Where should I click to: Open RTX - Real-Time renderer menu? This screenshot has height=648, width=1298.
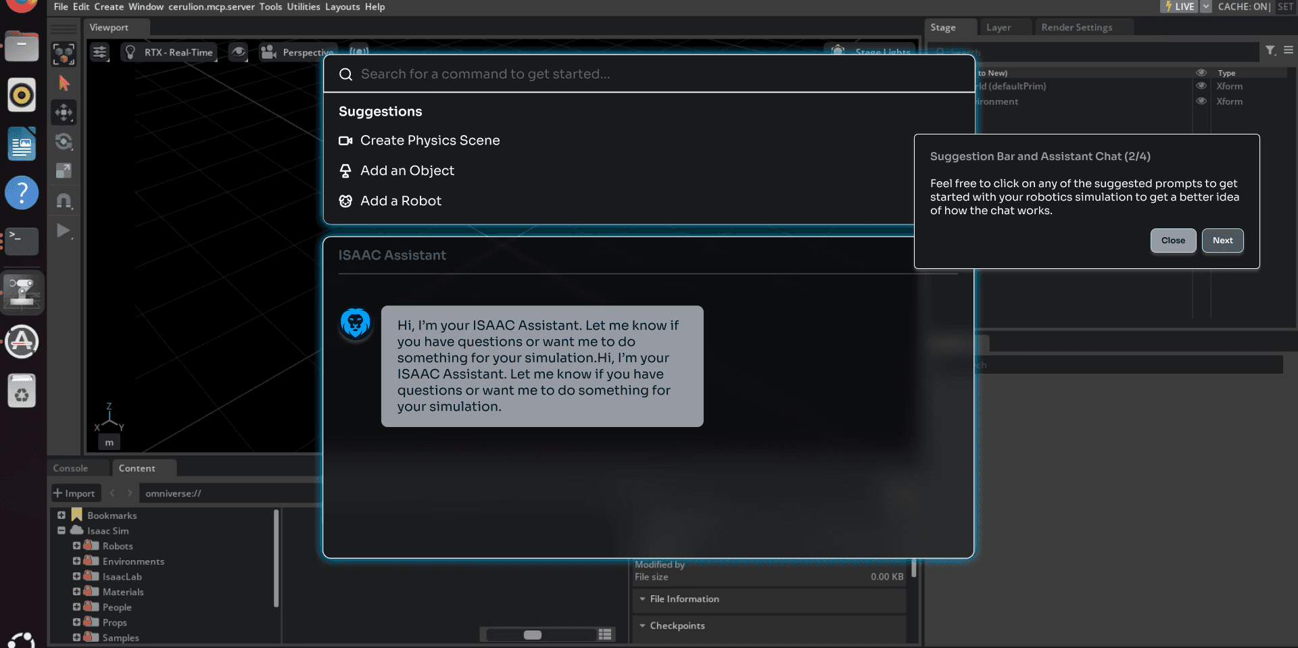169,52
